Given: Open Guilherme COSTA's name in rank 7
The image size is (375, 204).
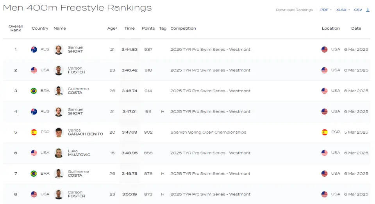Looking at the screenshot, I should click(x=78, y=174).
